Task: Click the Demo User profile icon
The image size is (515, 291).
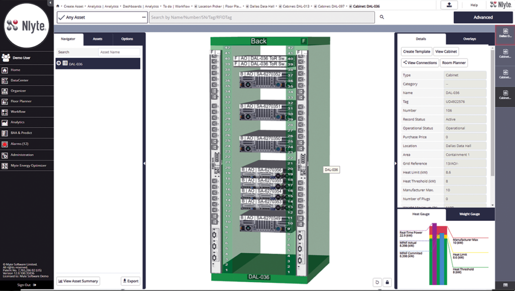Action: coord(6,58)
